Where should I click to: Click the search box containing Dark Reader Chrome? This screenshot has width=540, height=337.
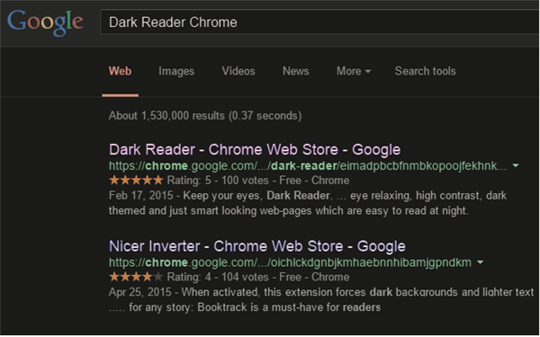[x=320, y=22]
